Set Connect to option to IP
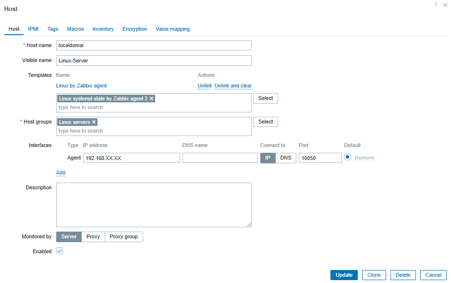This screenshot has height=283, width=451. pyautogui.click(x=268, y=158)
